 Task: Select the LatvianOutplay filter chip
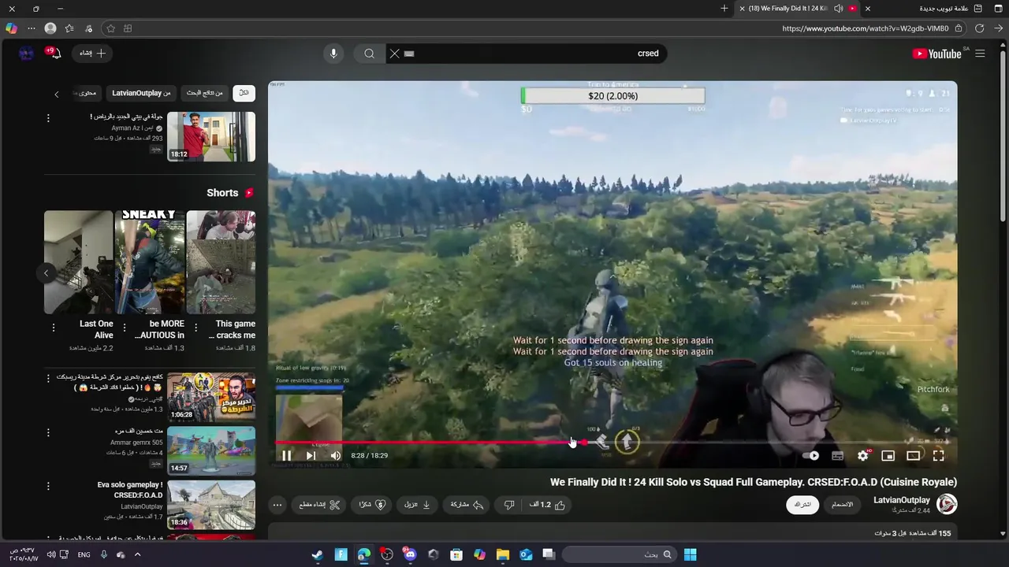(x=141, y=93)
